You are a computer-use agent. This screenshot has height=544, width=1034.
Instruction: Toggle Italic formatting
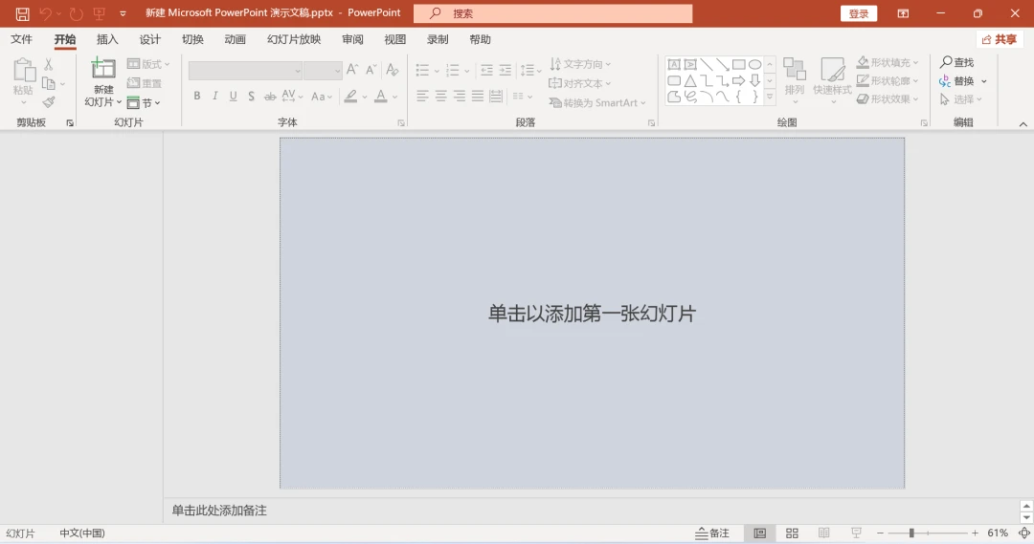point(215,97)
